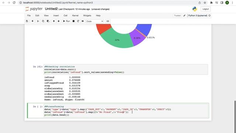Rename notebook title Untitled2

click(x=51, y=9)
